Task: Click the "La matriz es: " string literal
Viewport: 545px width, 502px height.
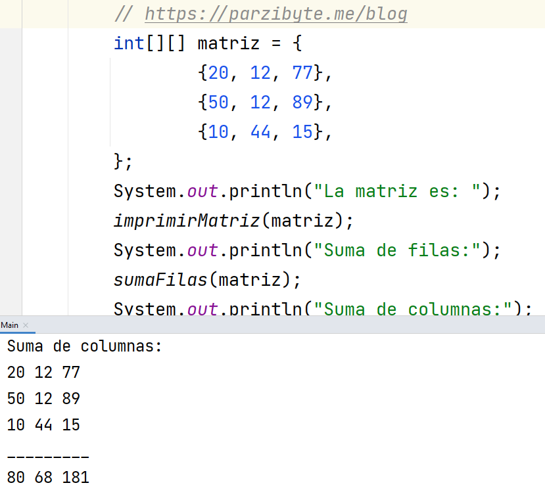Action: 398,191
